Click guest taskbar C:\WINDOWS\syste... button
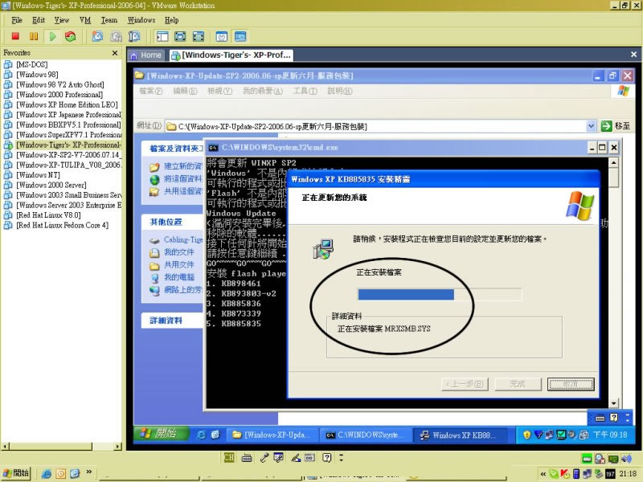This screenshot has width=643, height=482. [x=365, y=435]
